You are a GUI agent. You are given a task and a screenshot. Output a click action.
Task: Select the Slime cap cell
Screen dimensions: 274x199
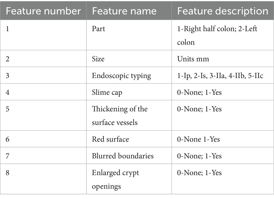pos(107,92)
